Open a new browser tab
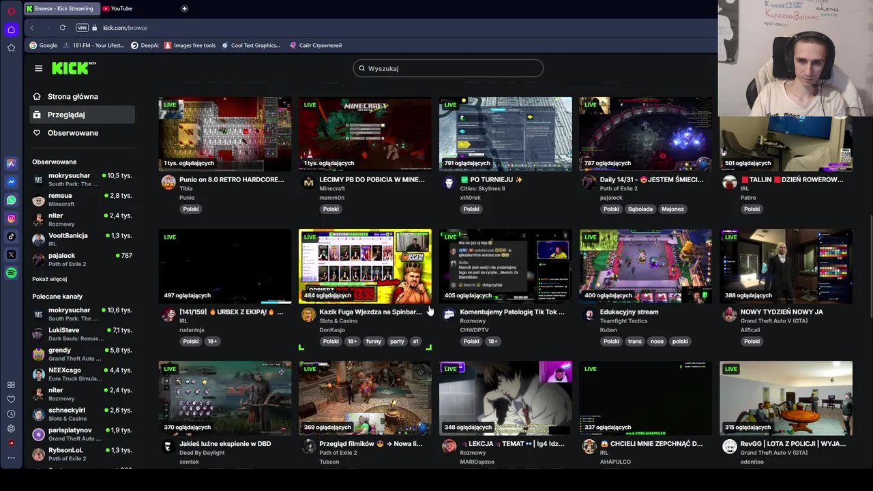The image size is (873, 491). click(x=184, y=8)
